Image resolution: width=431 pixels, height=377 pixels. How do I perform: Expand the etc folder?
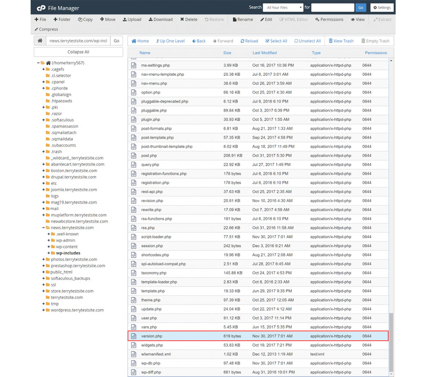44,183
